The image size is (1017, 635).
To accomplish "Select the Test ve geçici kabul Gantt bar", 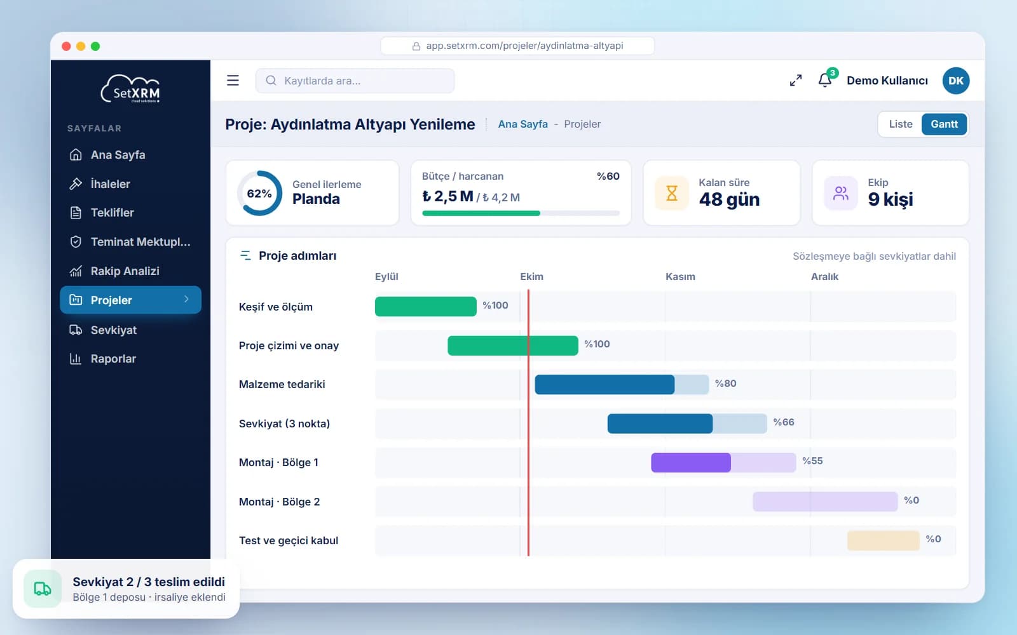I will tap(884, 540).
